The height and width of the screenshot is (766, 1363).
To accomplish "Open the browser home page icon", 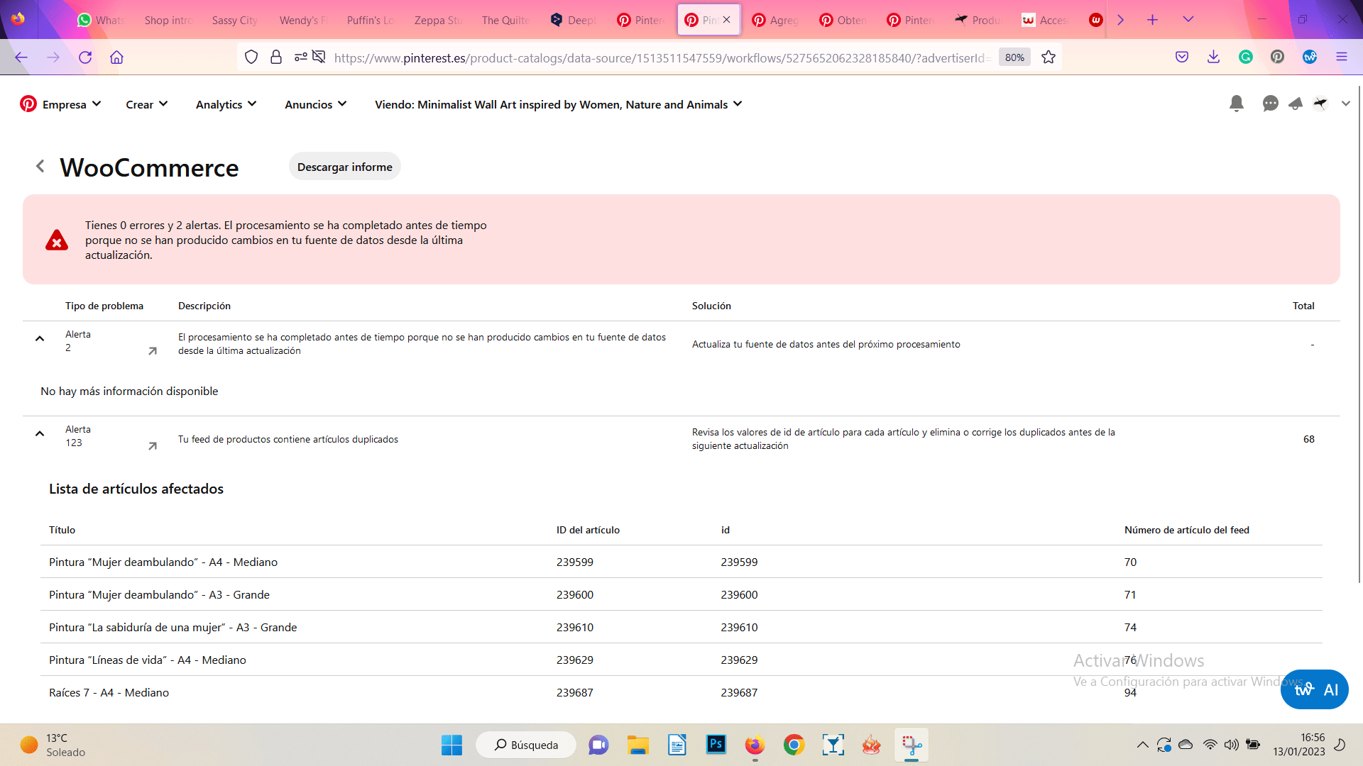I will 116,57.
